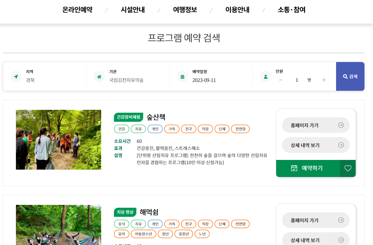Click the 가족 tag under 해먹쉼
Viewport: 373px width, 245px height.
pos(172,224)
